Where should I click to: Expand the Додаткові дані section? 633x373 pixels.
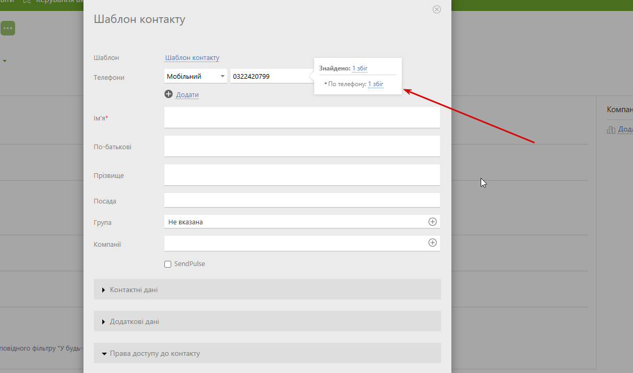click(267, 321)
